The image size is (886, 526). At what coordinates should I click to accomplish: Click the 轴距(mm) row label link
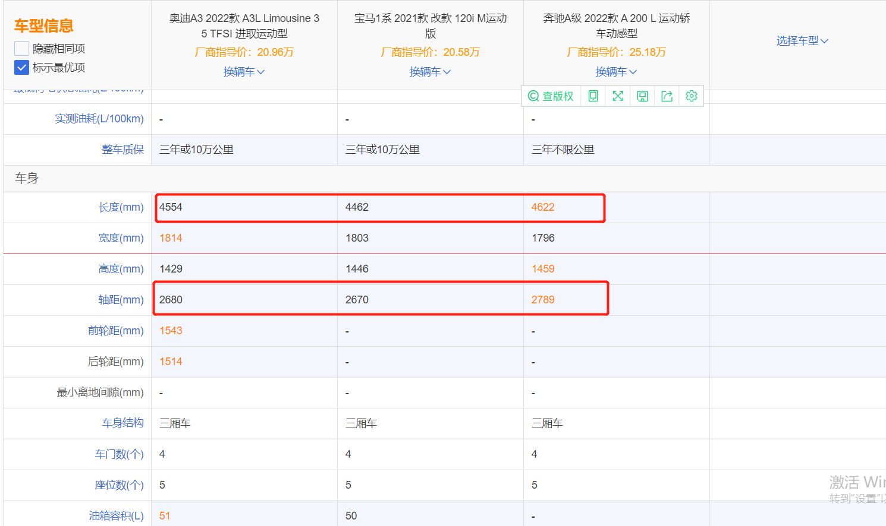(121, 299)
